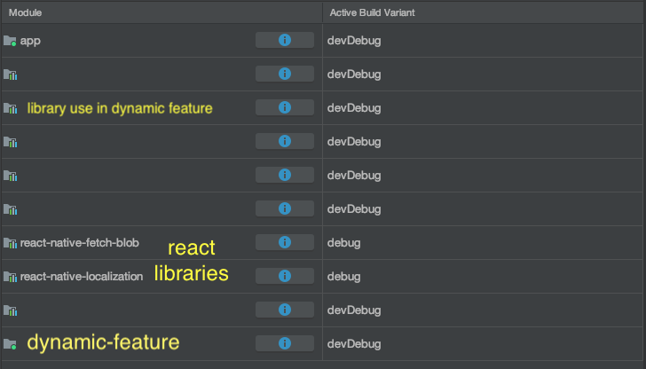Click the react-native-fetch-blob library module icon
Viewport: 646px width, 369px height.
pyautogui.click(x=10, y=243)
